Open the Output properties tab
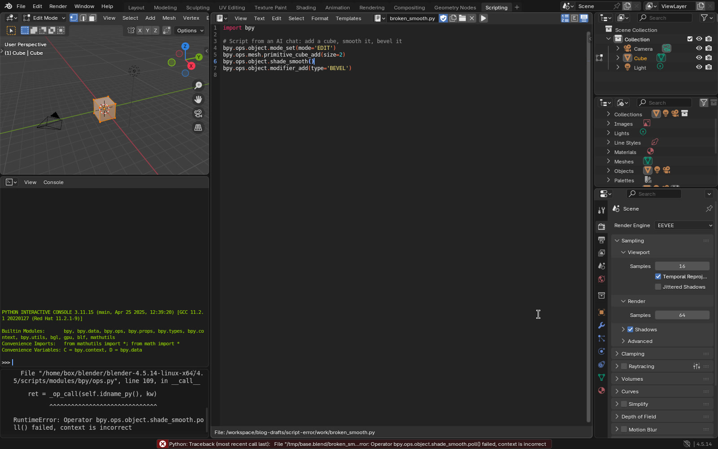 (602, 240)
